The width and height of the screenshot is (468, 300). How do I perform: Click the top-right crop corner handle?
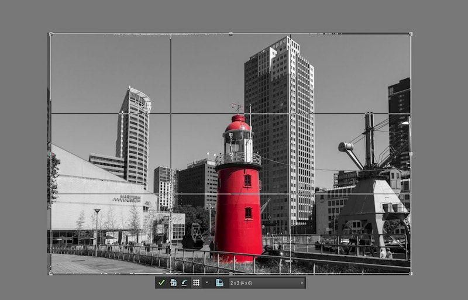[410, 34]
